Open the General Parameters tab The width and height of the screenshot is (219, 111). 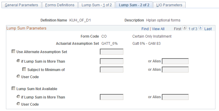[x=21, y=5]
